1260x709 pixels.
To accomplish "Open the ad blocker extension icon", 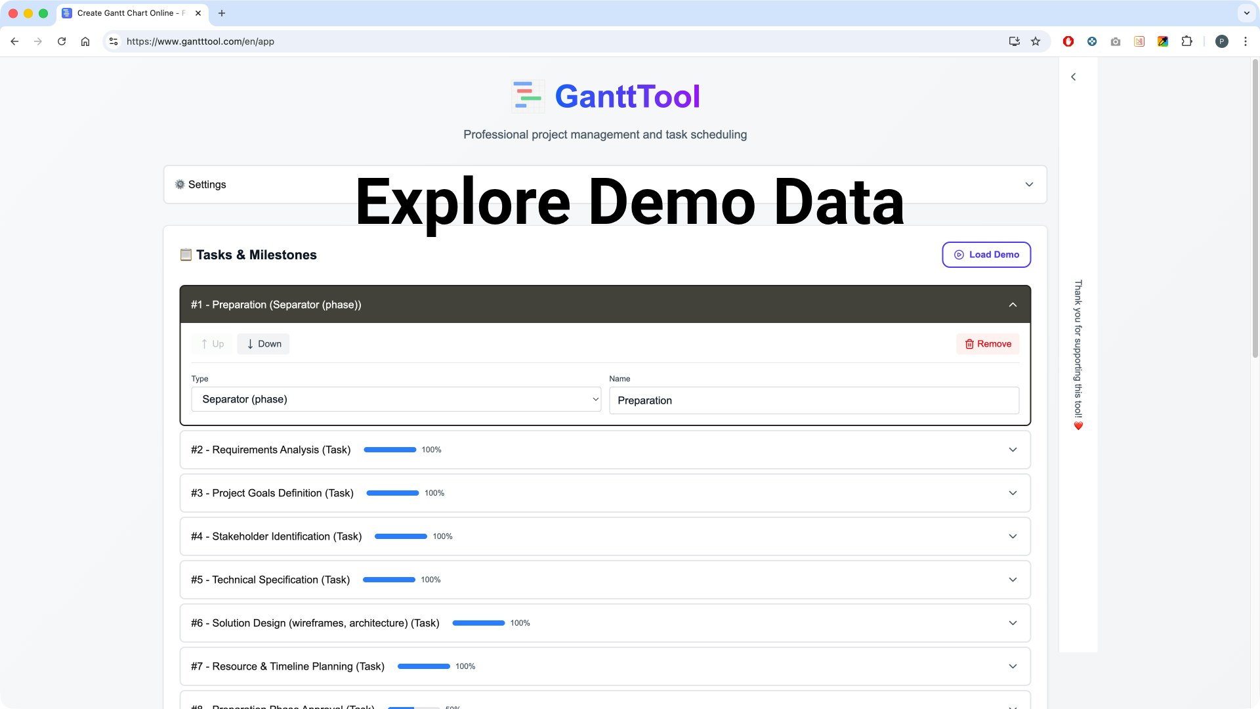I will click(1068, 41).
